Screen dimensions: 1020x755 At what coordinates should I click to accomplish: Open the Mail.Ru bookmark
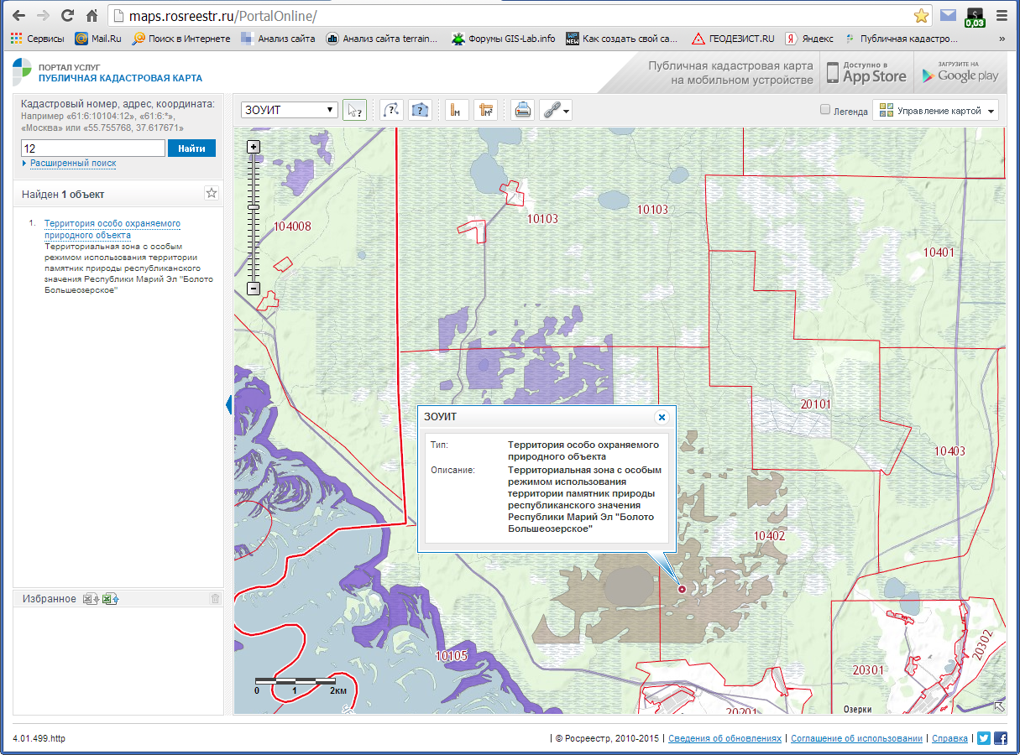click(x=99, y=39)
